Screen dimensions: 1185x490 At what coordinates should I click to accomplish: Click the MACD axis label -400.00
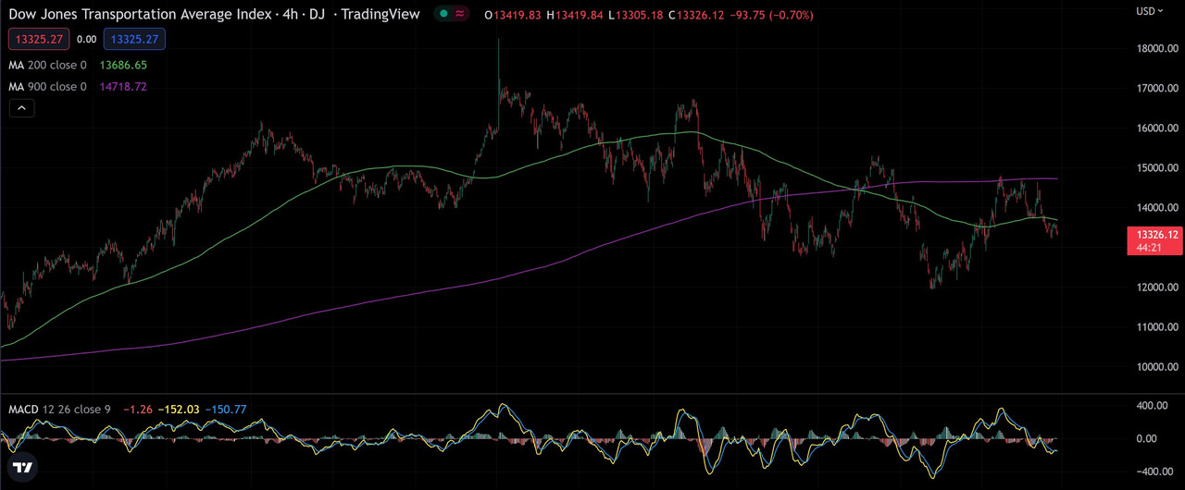tap(1157, 472)
